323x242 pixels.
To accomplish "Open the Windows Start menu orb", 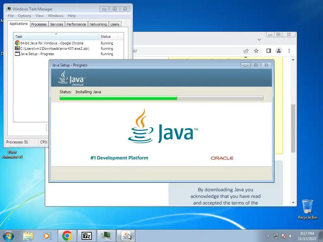I will click(9, 236).
